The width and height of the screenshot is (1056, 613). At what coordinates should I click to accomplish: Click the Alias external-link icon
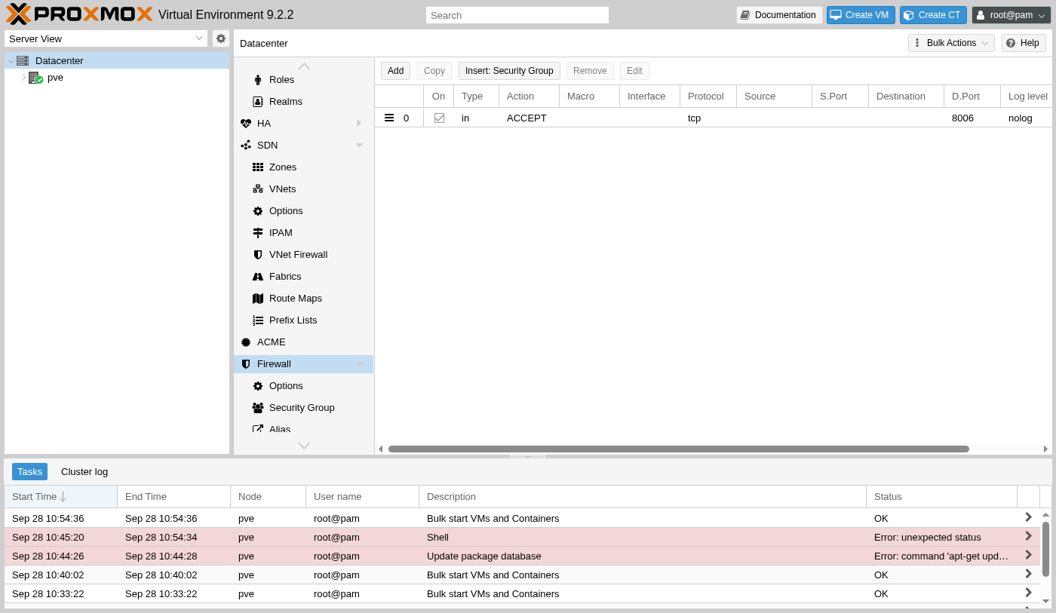coord(258,429)
